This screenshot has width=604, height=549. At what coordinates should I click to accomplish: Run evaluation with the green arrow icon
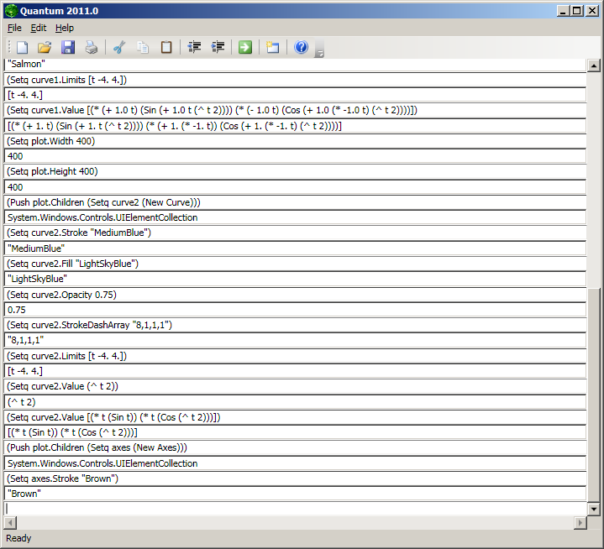[x=245, y=47]
